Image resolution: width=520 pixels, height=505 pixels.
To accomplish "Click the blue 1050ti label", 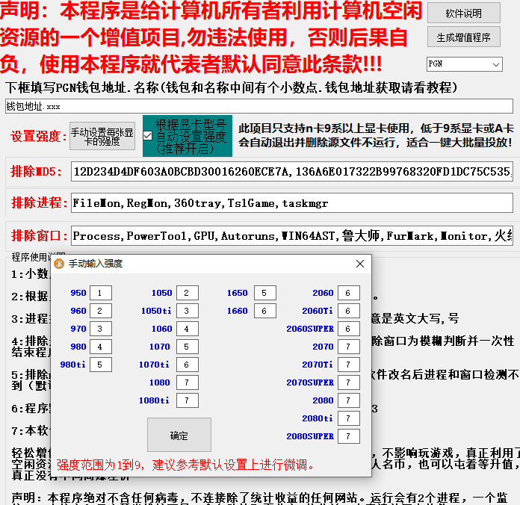I will point(156,311).
